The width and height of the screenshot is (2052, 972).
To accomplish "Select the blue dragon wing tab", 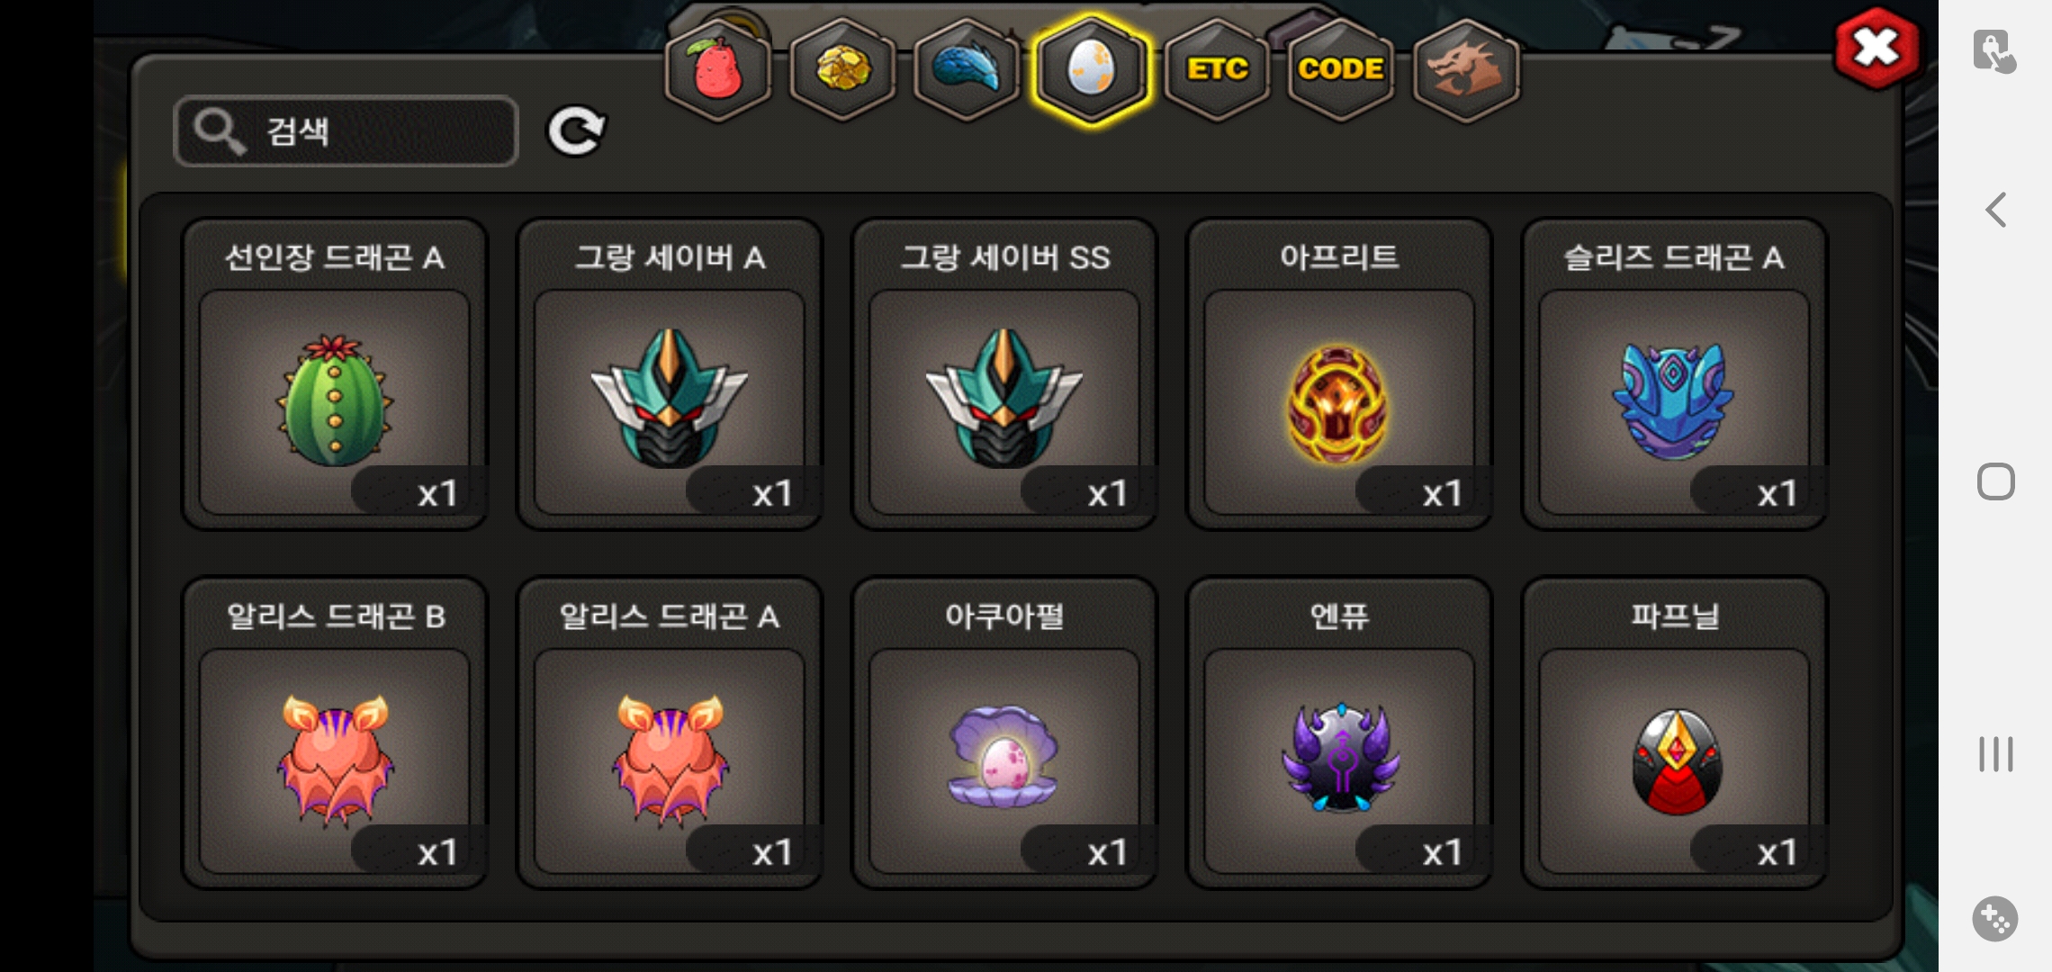I will (967, 70).
